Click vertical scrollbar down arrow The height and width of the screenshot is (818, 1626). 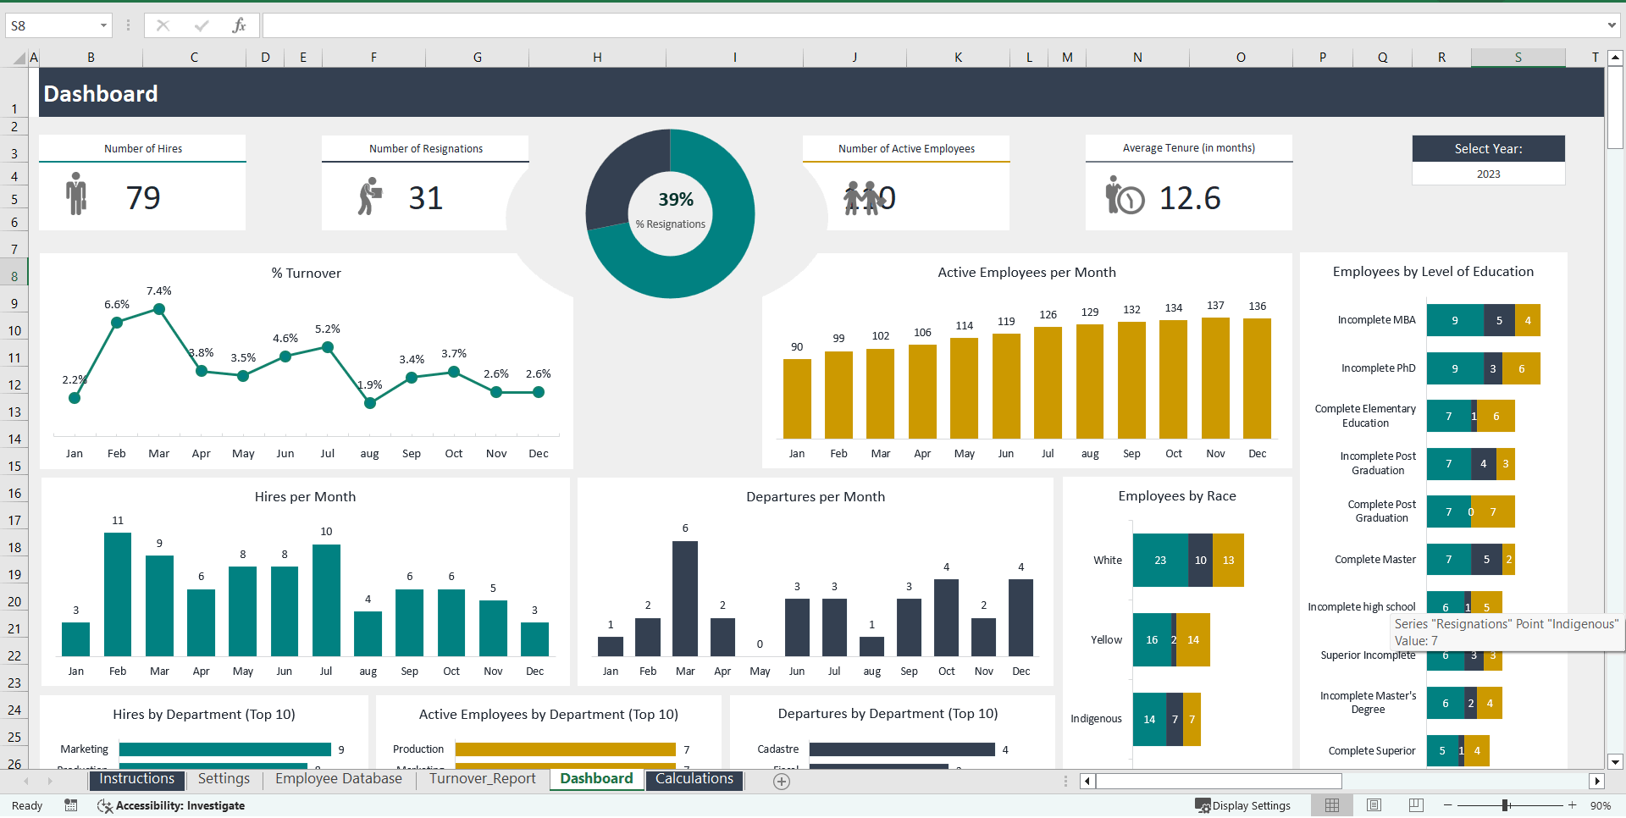coord(1615,761)
